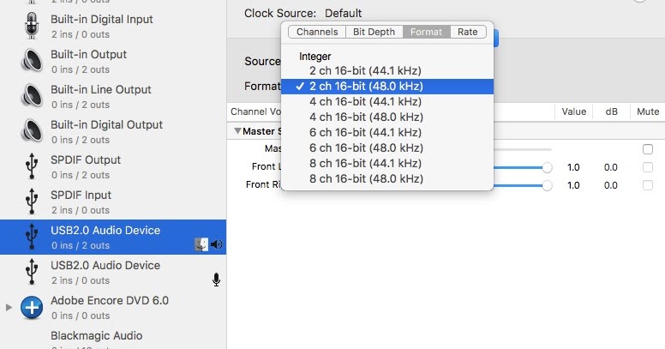Click the Built-in Line Output speaker icon
Screen dimensions: 665x349
click(x=32, y=96)
